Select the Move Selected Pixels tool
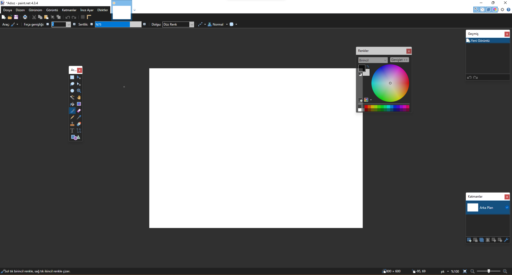 pyautogui.click(x=79, y=77)
